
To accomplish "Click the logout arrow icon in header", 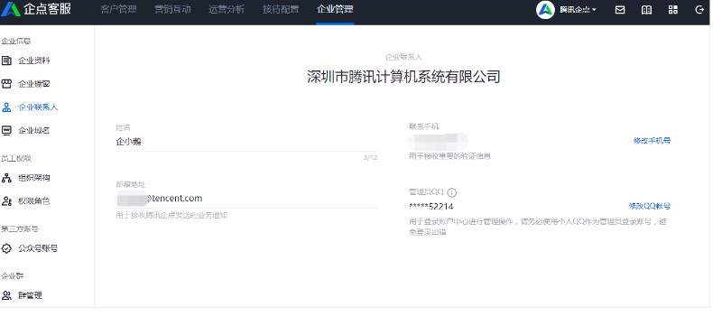I will (699, 10).
